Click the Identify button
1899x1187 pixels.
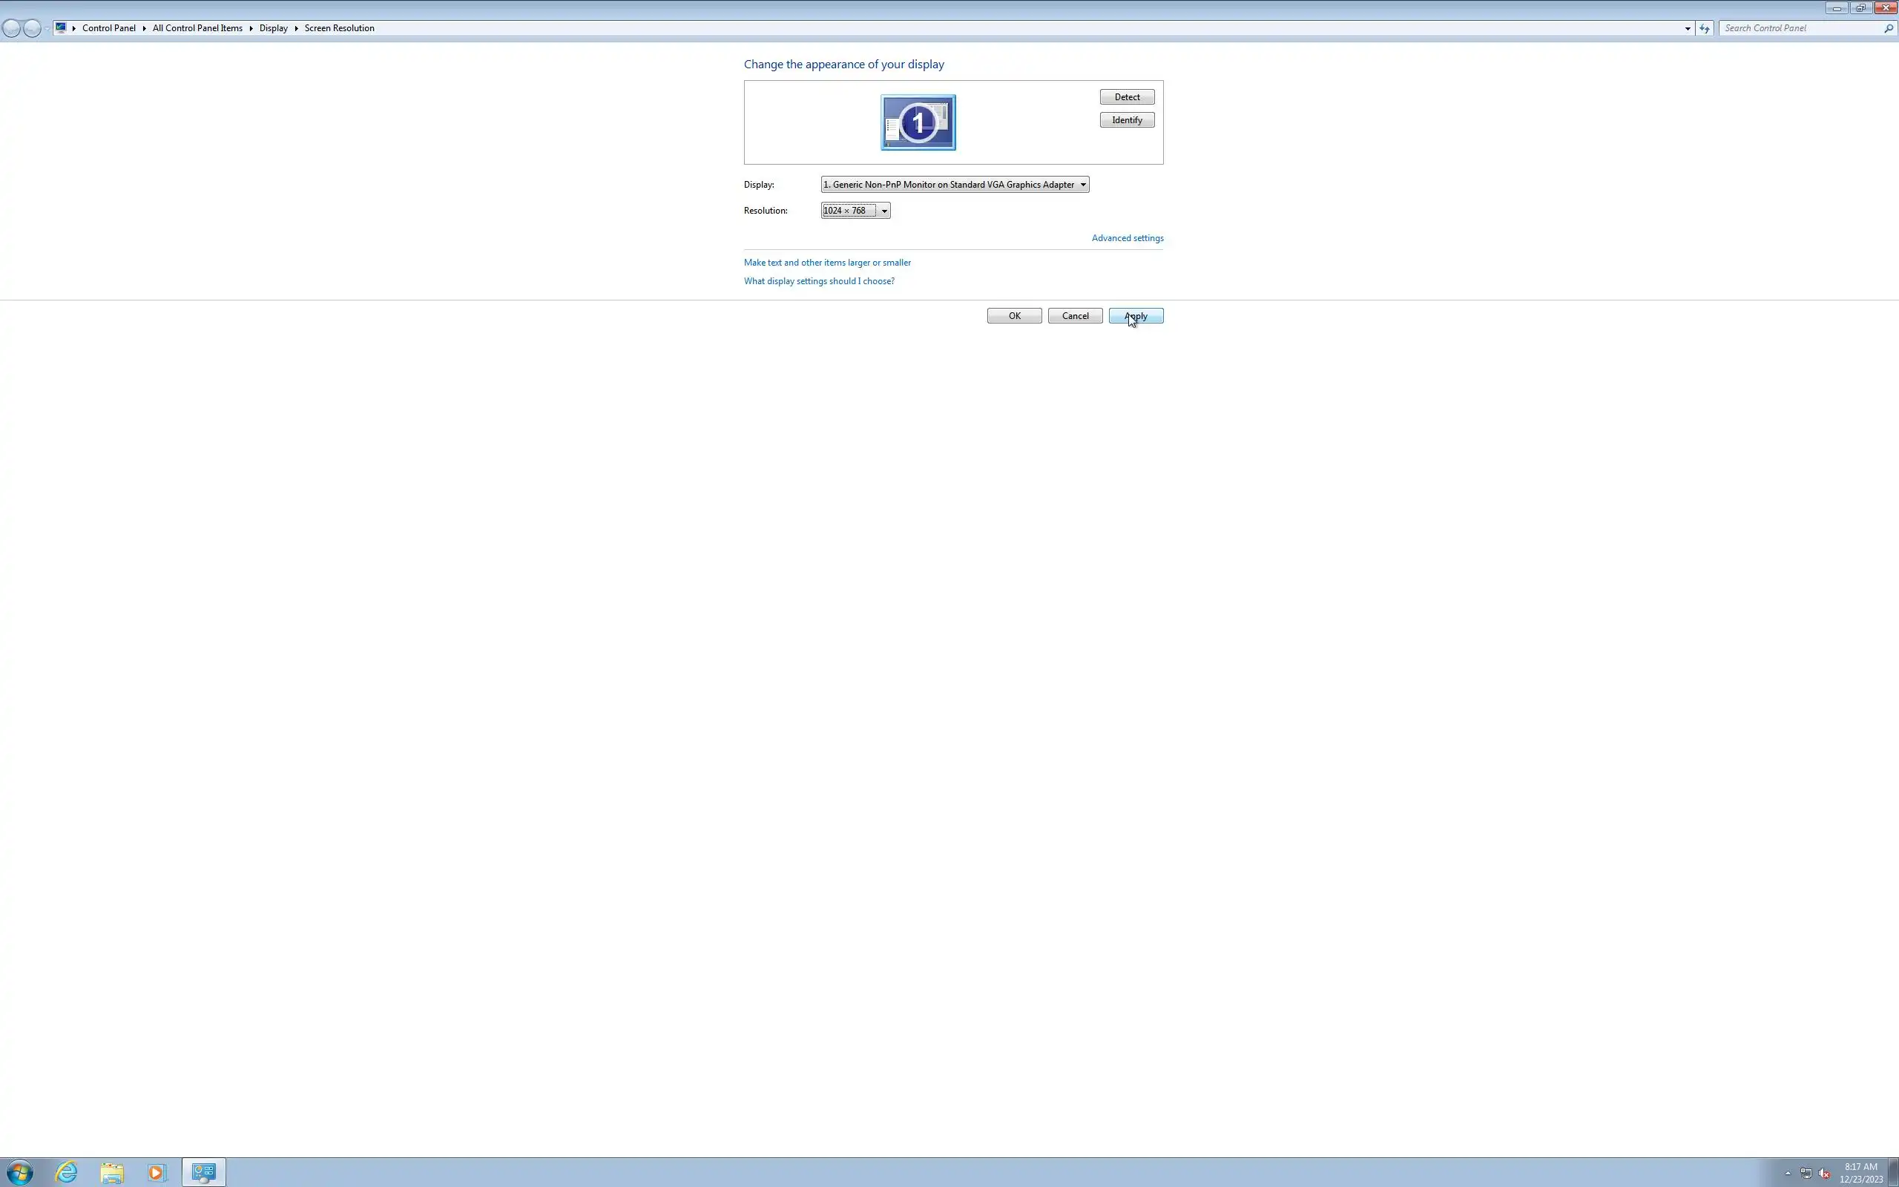click(x=1127, y=120)
